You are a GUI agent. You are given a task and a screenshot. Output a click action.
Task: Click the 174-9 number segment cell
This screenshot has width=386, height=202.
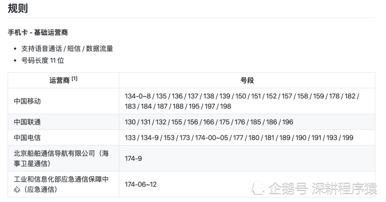[x=133, y=158]
